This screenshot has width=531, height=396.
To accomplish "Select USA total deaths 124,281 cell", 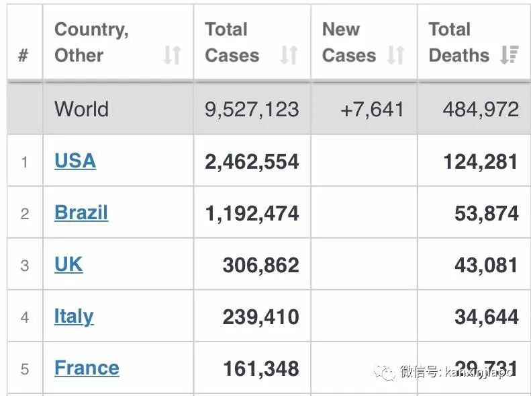I will (481, 161).
